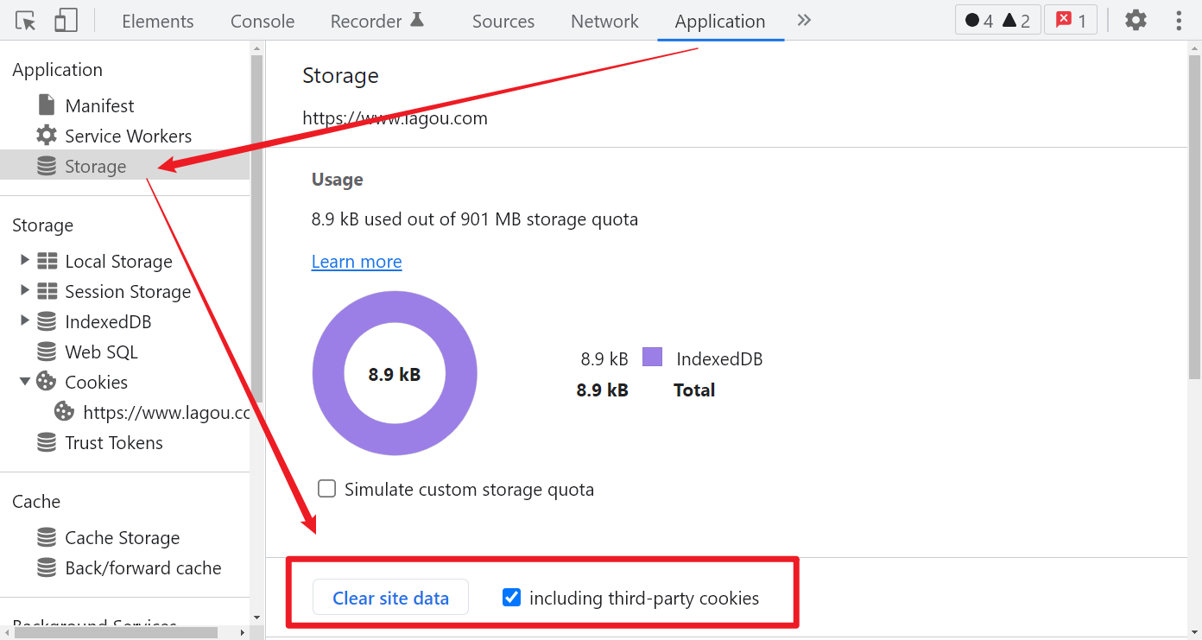1202x640 pixels.
Task: Click the purple IndexedDB legend swatch
Action: pos(652,357)
